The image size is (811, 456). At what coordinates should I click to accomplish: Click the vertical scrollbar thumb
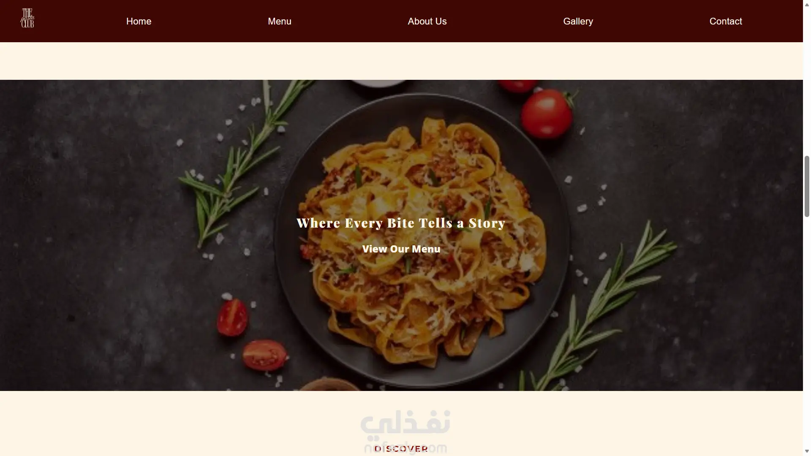tap(807, 186)
